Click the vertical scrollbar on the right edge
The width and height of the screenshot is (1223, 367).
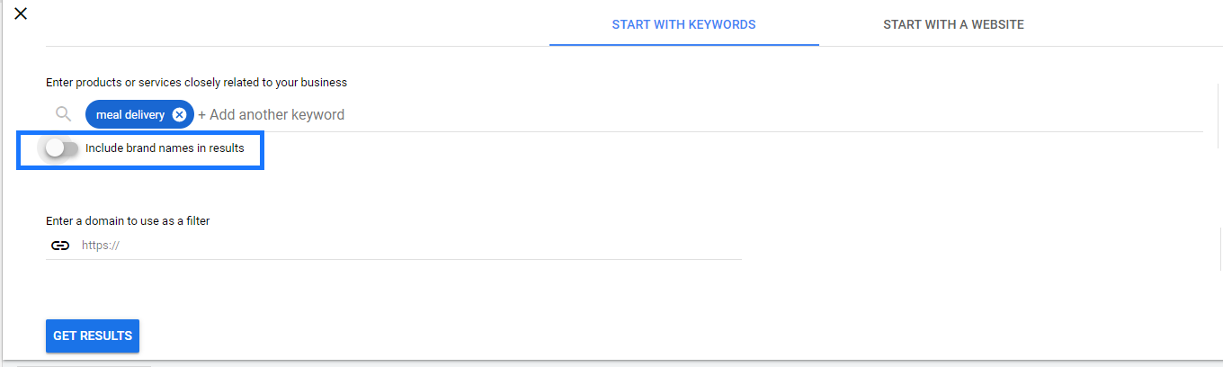[x=1219, y=112]
